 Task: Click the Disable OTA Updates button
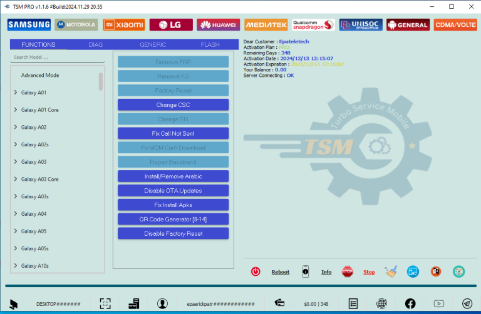click(x=173, y=191)
